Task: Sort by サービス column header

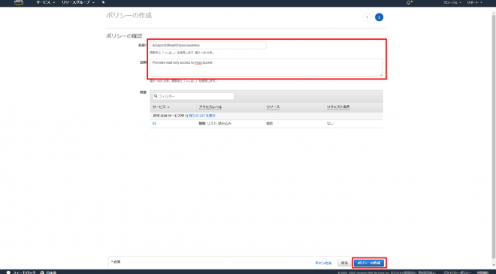Action: pos(161,107)
